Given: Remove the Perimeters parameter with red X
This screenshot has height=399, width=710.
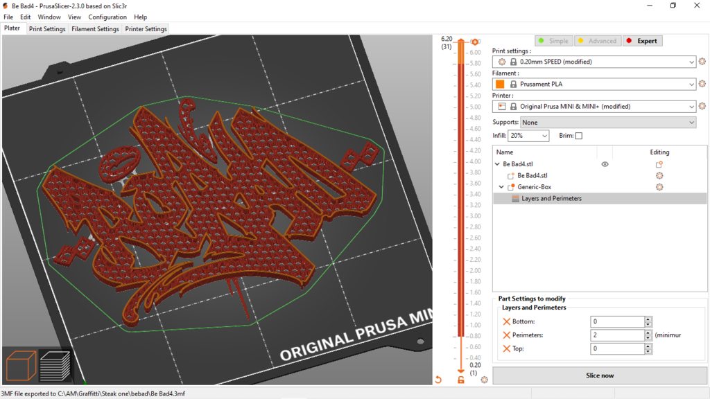Looking at the screenshot, I should coord(506,335).
